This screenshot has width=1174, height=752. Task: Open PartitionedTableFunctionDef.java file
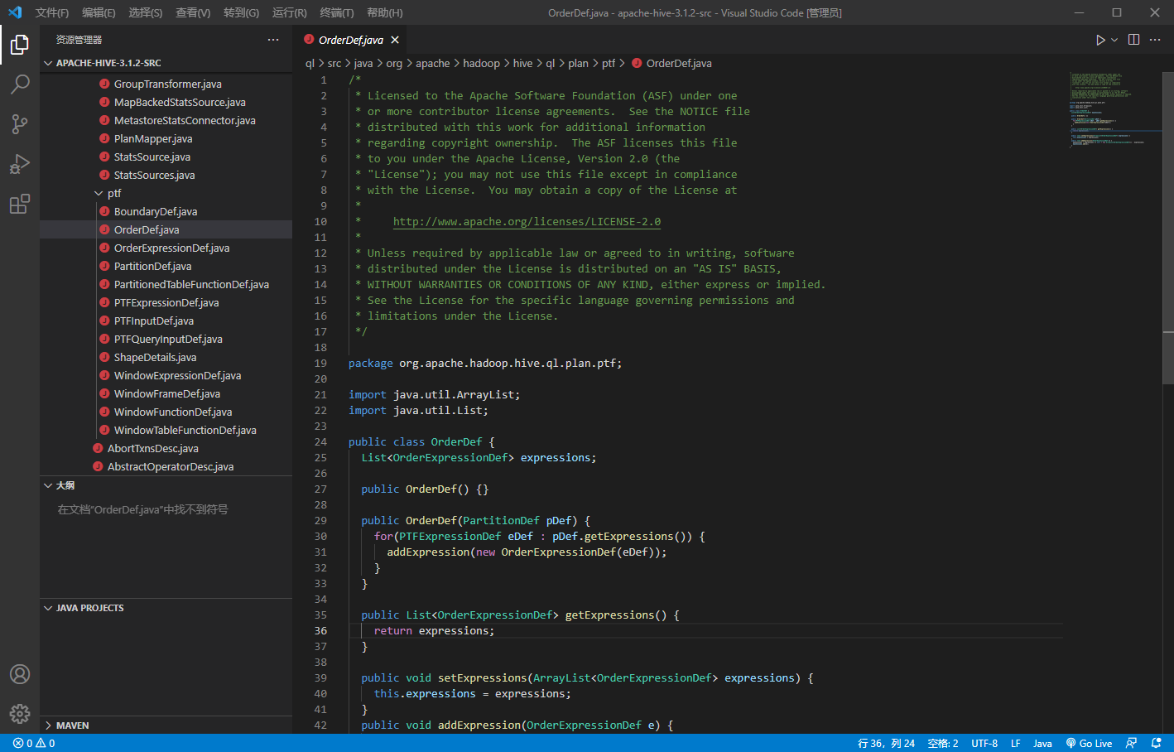(x=191, y=284)
